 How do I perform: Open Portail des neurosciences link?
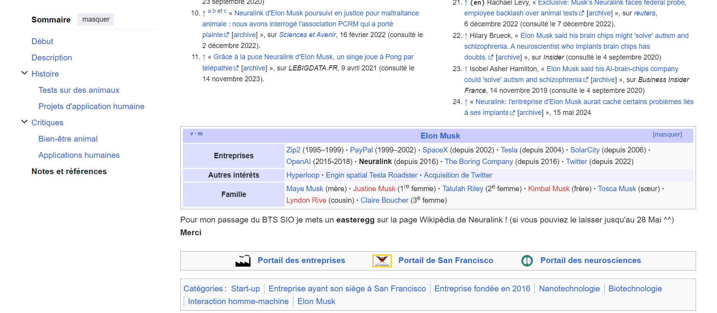(x=590, y=261)
